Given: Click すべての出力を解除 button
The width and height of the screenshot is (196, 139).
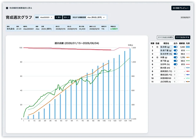Looking at the screenshot, I should (165, 37).
